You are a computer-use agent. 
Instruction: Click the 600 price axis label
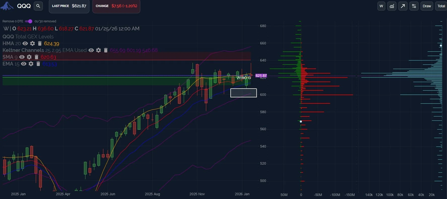coord(263,95)
